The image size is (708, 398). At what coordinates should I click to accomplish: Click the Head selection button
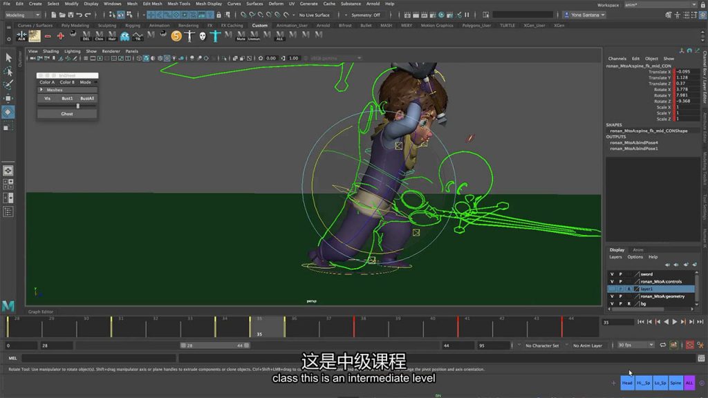pyautogui.click(x=627, y=383)
